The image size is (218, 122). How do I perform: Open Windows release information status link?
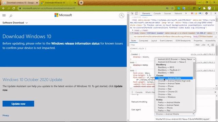[75, 43]
